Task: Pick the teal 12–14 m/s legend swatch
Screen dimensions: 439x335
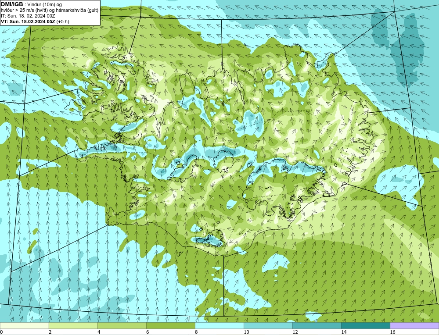Action: [x=317, y=325]
